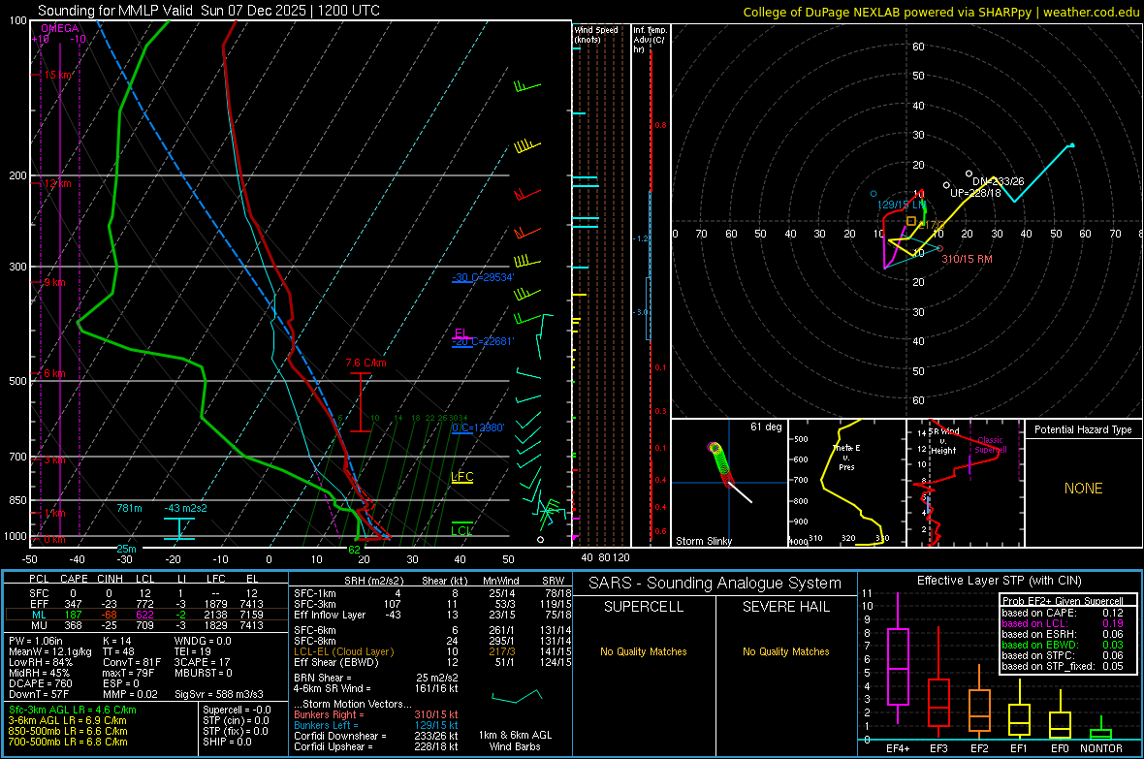Image resolution: width=1144 pixels, height=759 pixels.
Task: Select the '129/15 LM' left mover label
Action: click(x=901, y=206)
